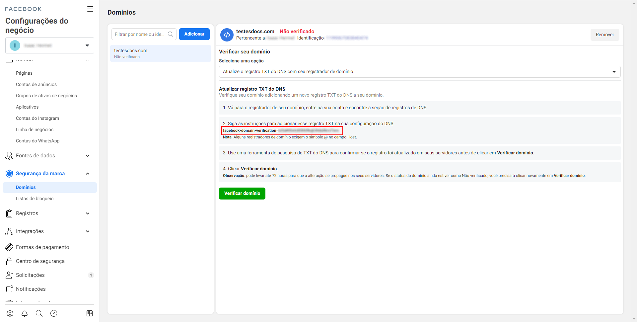Click the Remover button

pos(604,35)
